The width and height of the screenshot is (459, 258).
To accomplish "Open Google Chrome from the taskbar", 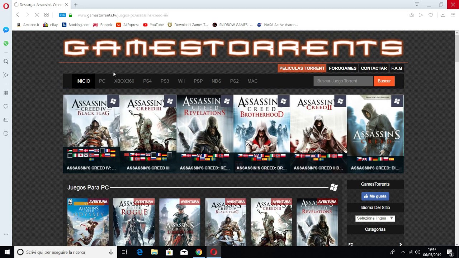I will click(x=199, y=252).
